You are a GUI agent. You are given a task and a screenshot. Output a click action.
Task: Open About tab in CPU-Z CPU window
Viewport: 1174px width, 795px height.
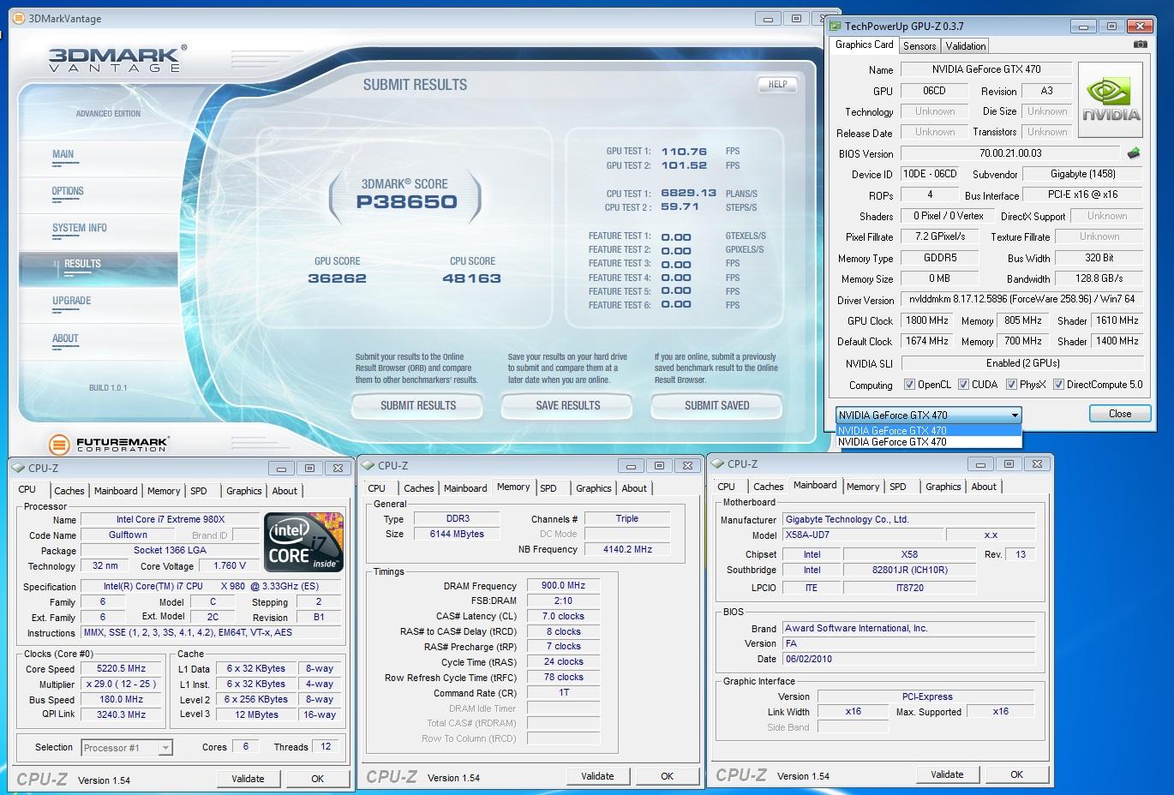[x=285, y=491]
